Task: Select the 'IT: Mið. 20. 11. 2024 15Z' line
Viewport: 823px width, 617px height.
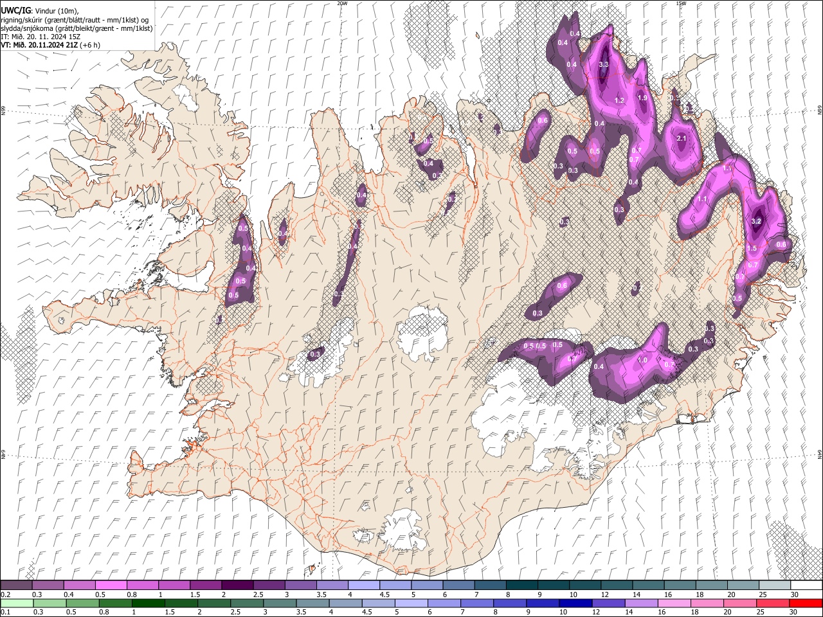Action: pos(41,37)
